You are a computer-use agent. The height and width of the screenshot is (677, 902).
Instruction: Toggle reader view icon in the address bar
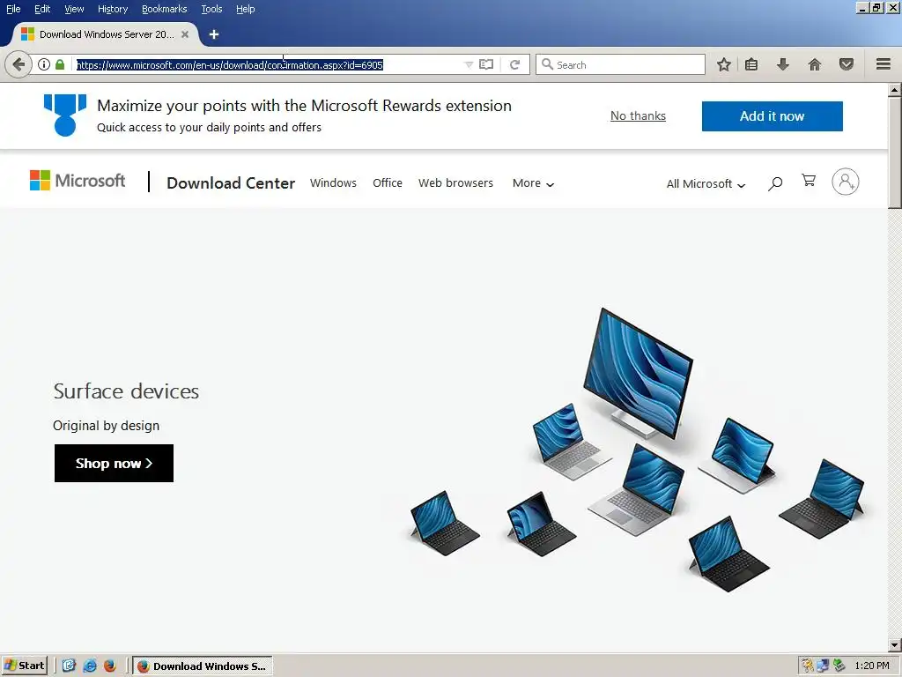[x=486, y=64]
